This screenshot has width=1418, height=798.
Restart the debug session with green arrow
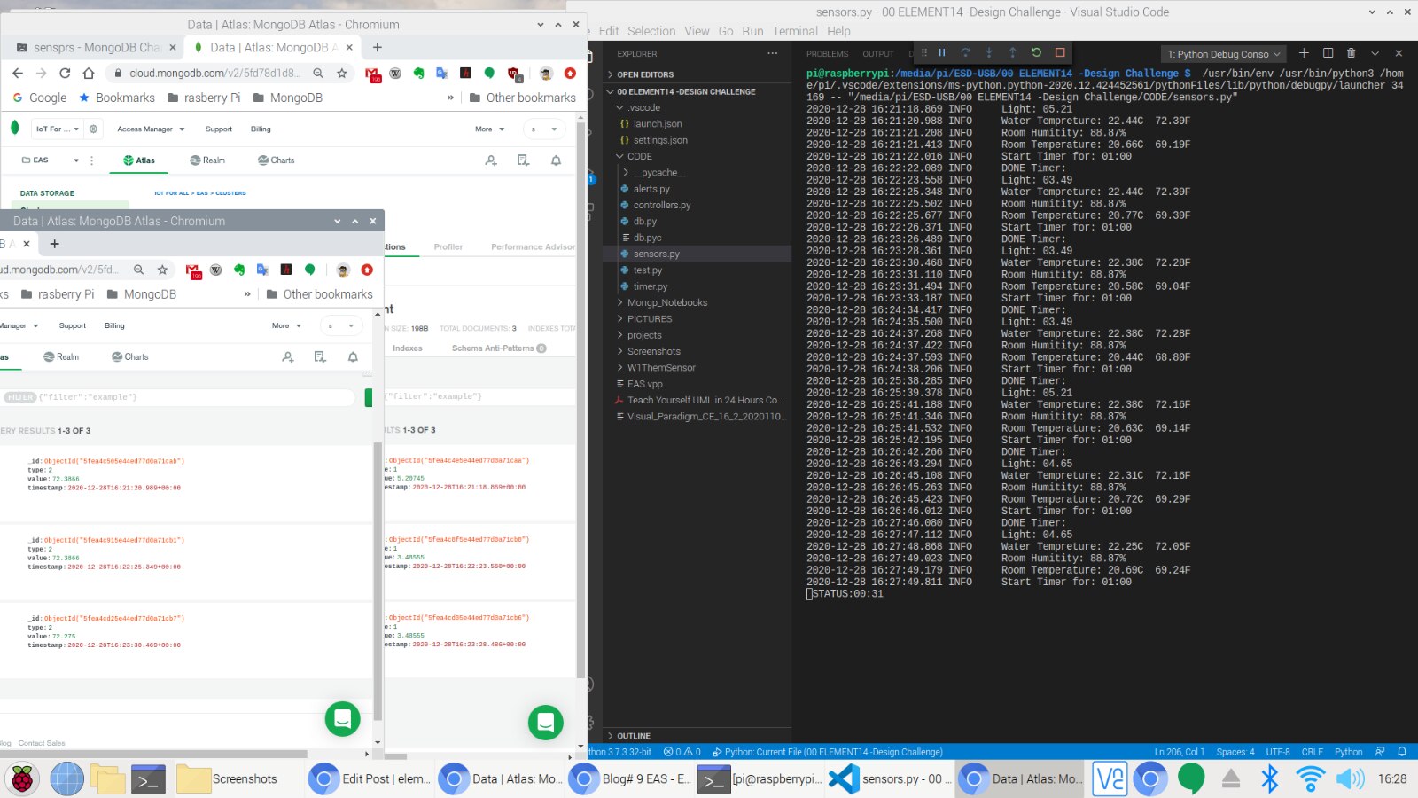pyautogui.click(x=1036, y=53)
